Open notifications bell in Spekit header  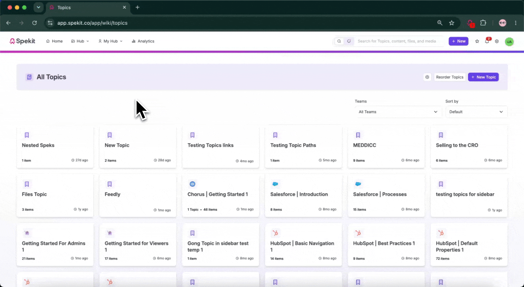(487, 41)
